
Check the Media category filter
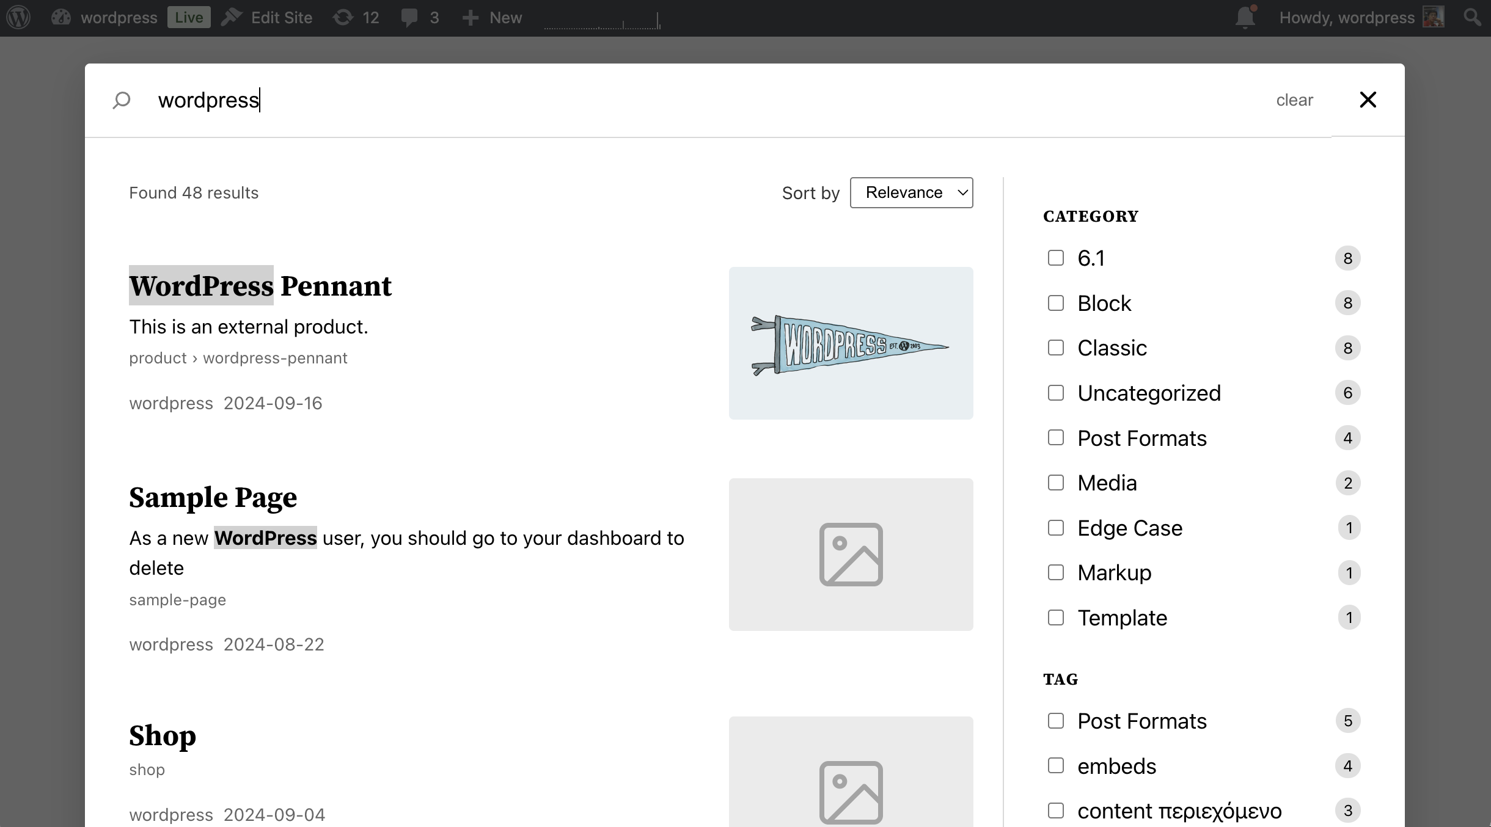coord(1056,483)
